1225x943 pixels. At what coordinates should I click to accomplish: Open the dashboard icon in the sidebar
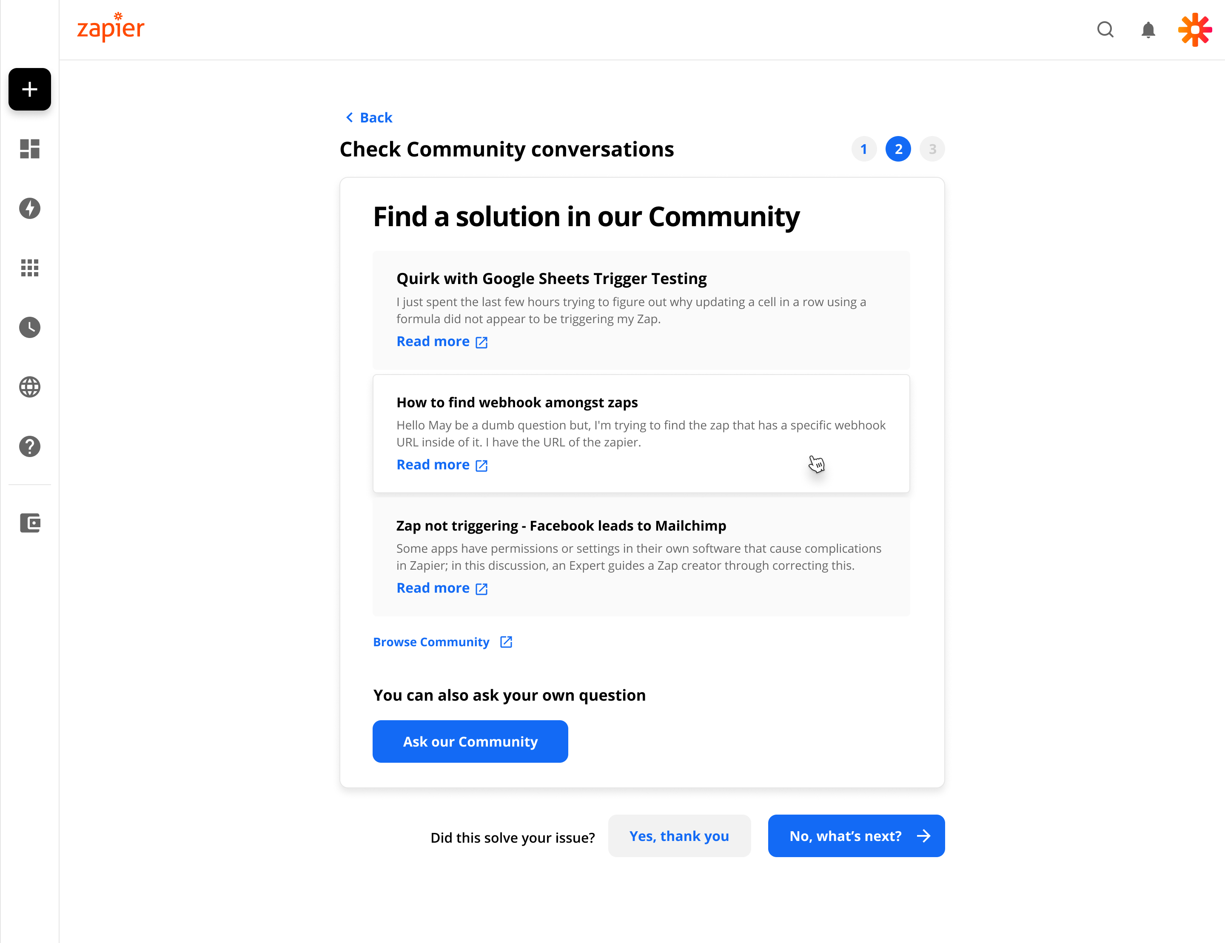pyautogui.click(x=29, y=148)
